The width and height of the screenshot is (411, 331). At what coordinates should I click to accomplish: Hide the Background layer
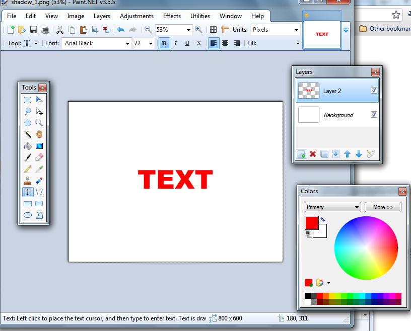click(x=374, y=115)
